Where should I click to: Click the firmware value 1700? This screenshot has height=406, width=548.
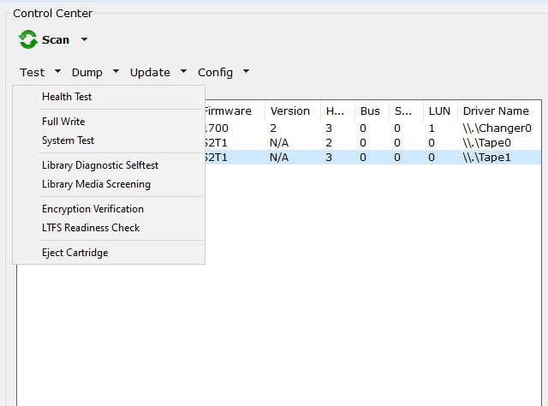[x=217, y=128]
